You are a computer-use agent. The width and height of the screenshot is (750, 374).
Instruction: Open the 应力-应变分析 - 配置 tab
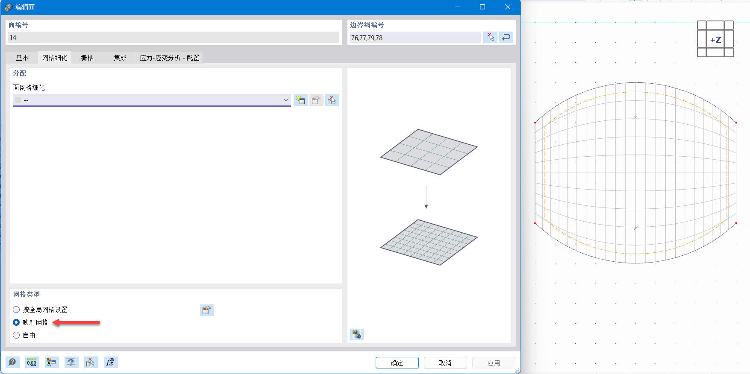pyautogui.click(x=170, y=58)
